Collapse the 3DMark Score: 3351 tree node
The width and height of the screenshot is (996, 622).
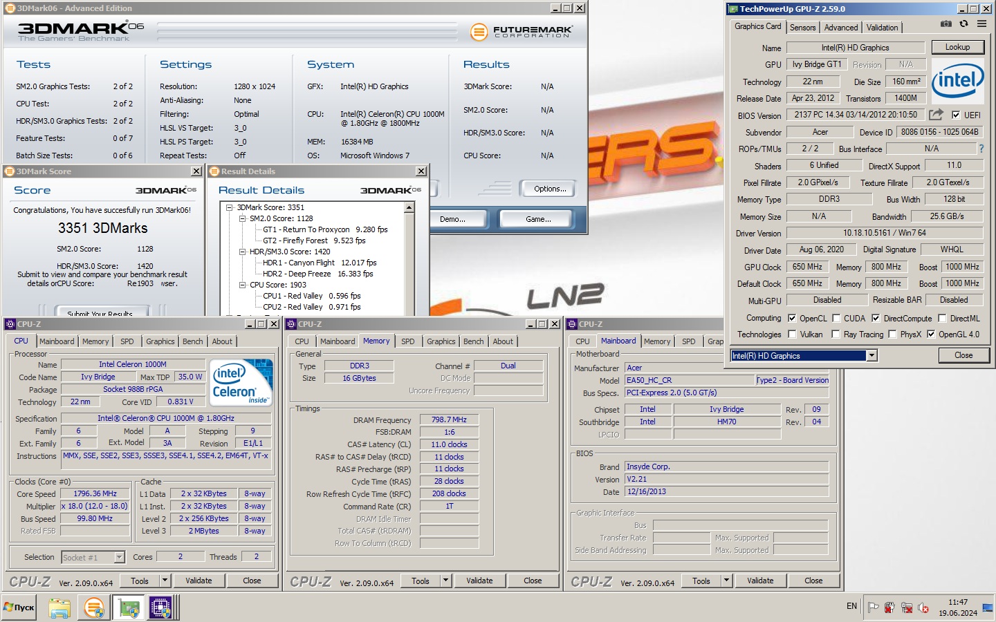pos(230,207)
